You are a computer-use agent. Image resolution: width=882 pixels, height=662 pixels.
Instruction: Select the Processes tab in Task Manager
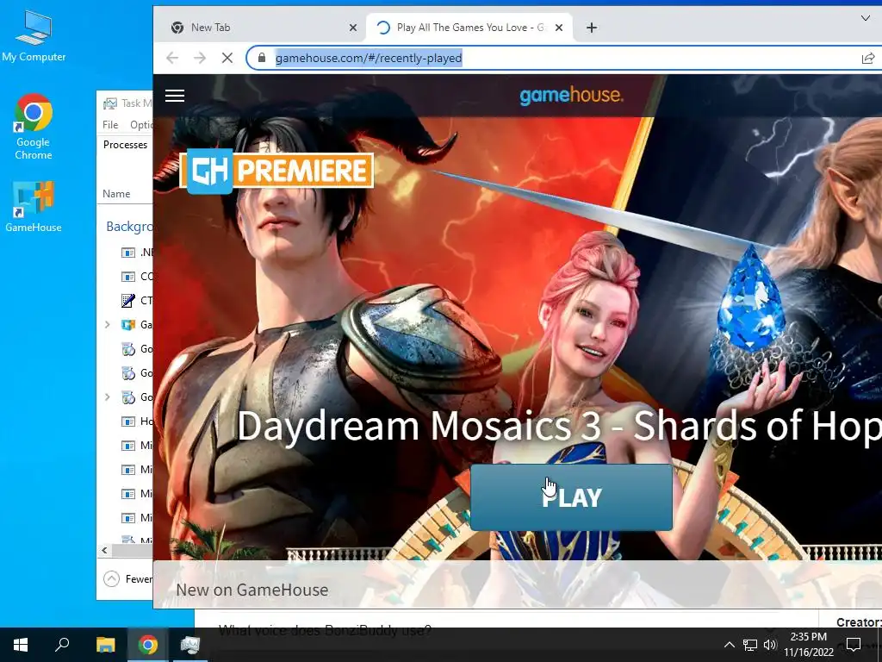coord(125,145)
